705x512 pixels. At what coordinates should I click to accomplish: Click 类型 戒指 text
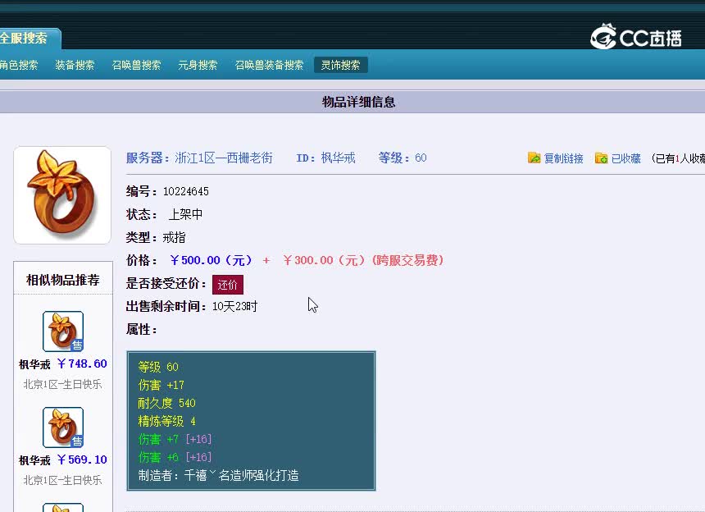156,238
